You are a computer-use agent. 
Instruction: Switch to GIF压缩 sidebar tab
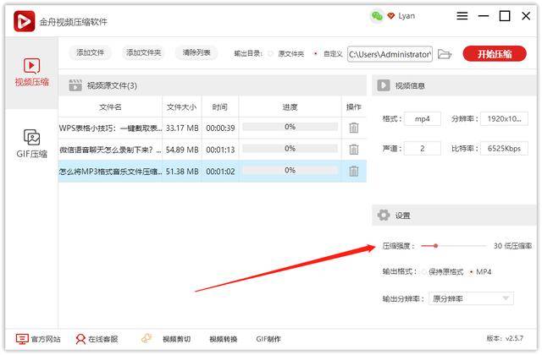click(x=31, y=144)
